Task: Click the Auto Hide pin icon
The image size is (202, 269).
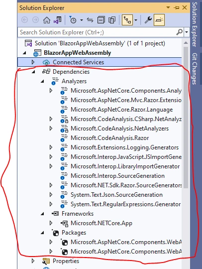Action: pos(176,7)
